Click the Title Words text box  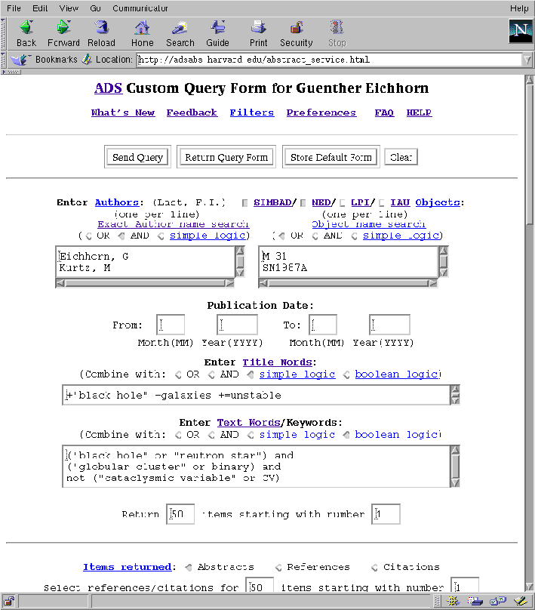(256, 396)
